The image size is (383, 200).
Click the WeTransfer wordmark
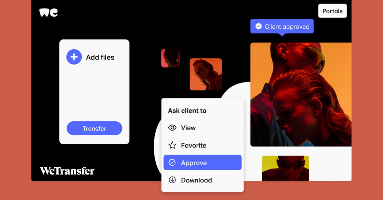(x=68, y=171)
